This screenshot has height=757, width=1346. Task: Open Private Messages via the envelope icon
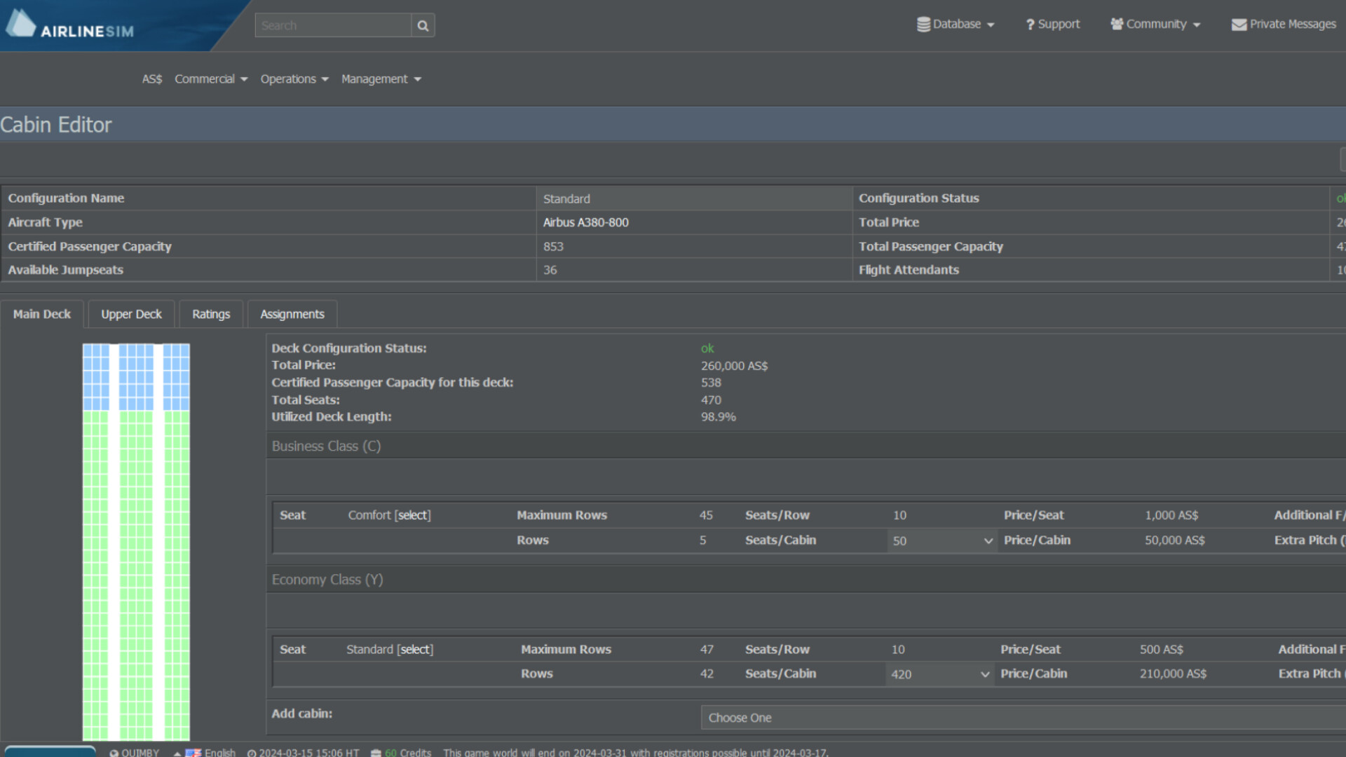pos(1238,24)
